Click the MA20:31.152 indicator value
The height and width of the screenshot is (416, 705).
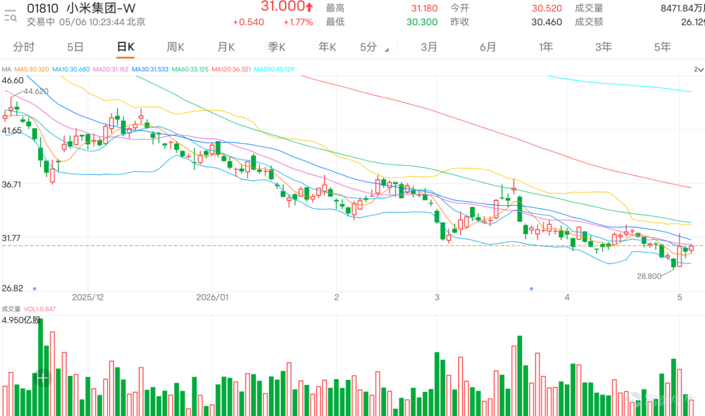(x=111, y=69)
